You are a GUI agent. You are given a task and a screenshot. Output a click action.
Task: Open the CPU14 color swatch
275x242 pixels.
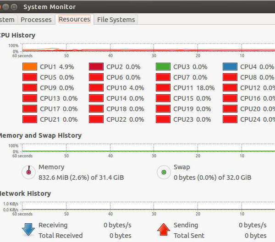click(x=96, y=98)
